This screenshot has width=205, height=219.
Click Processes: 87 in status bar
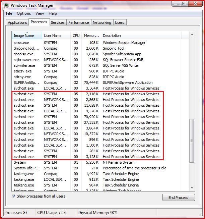click(16, 213)
